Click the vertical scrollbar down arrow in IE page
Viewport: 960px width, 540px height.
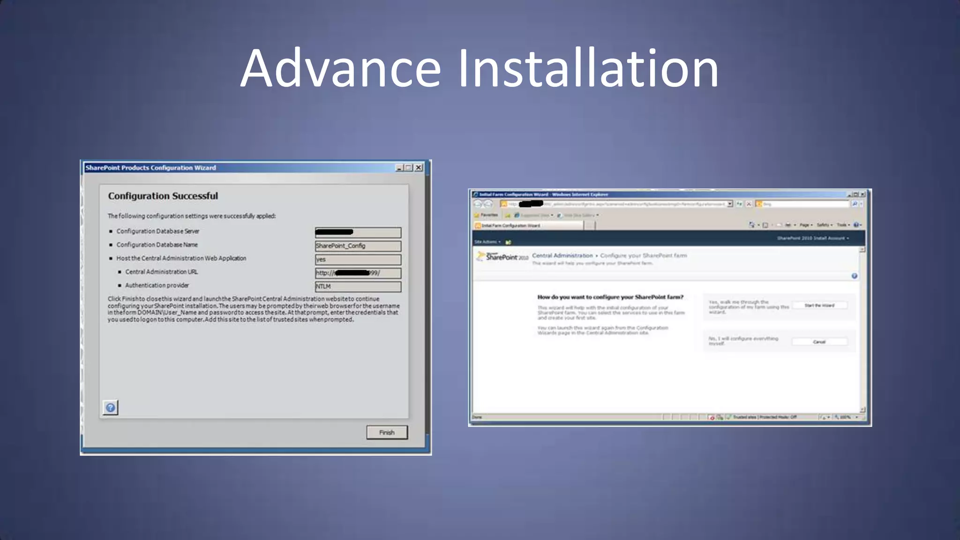[862, 410]
